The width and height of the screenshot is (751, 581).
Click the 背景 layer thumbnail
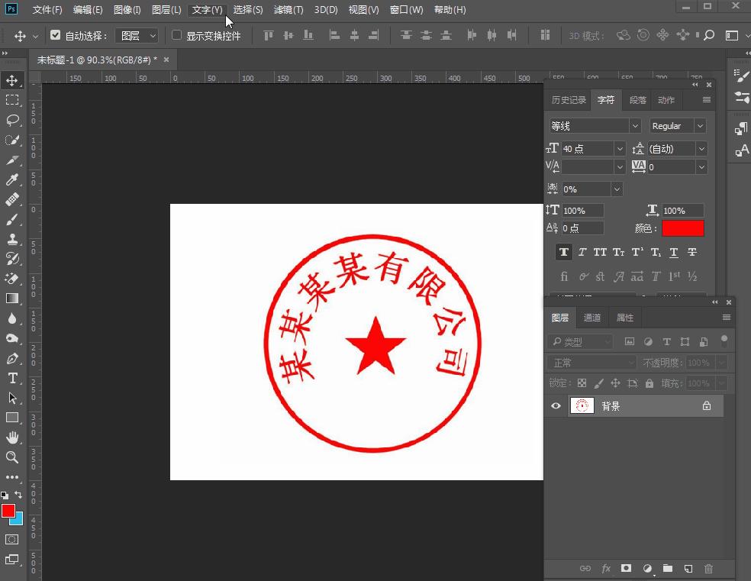pos(582,405)
